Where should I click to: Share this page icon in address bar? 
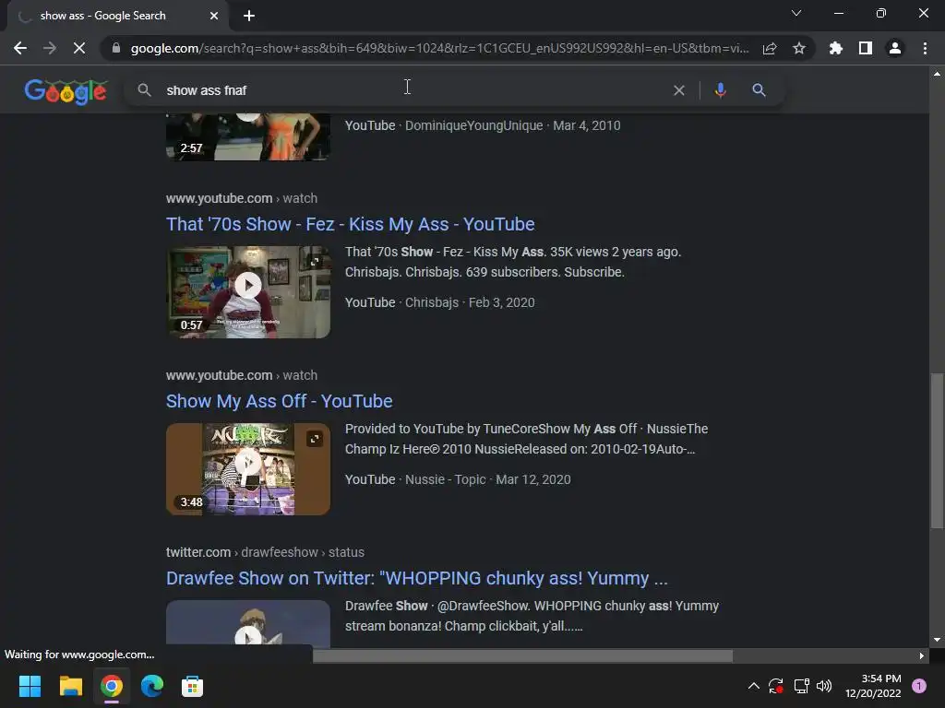pyautogui.click(x=770, y=48)
